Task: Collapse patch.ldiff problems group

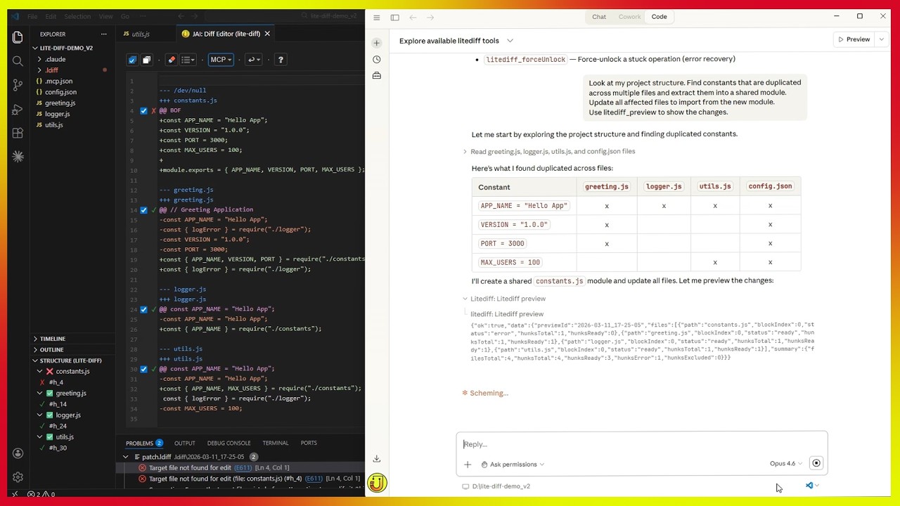Action: [126, 457]
